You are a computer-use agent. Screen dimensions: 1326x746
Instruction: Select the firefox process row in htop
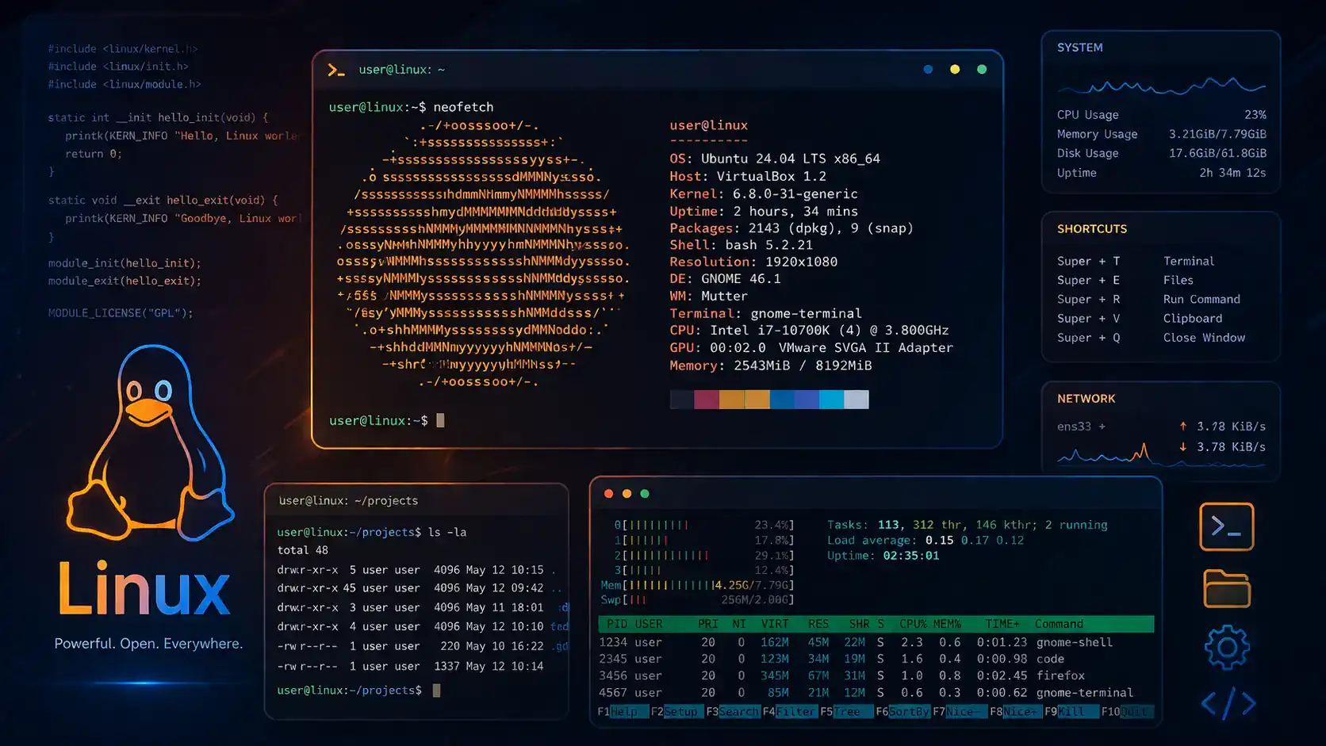click(876, 675)
